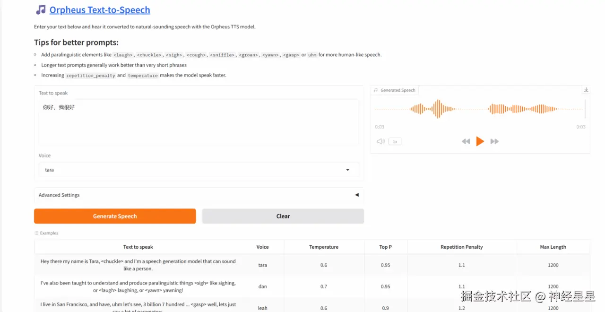Open the Voice dropdown showing tara
The height and width of the screenshot is (312, 605).
[x=199, y=170]
